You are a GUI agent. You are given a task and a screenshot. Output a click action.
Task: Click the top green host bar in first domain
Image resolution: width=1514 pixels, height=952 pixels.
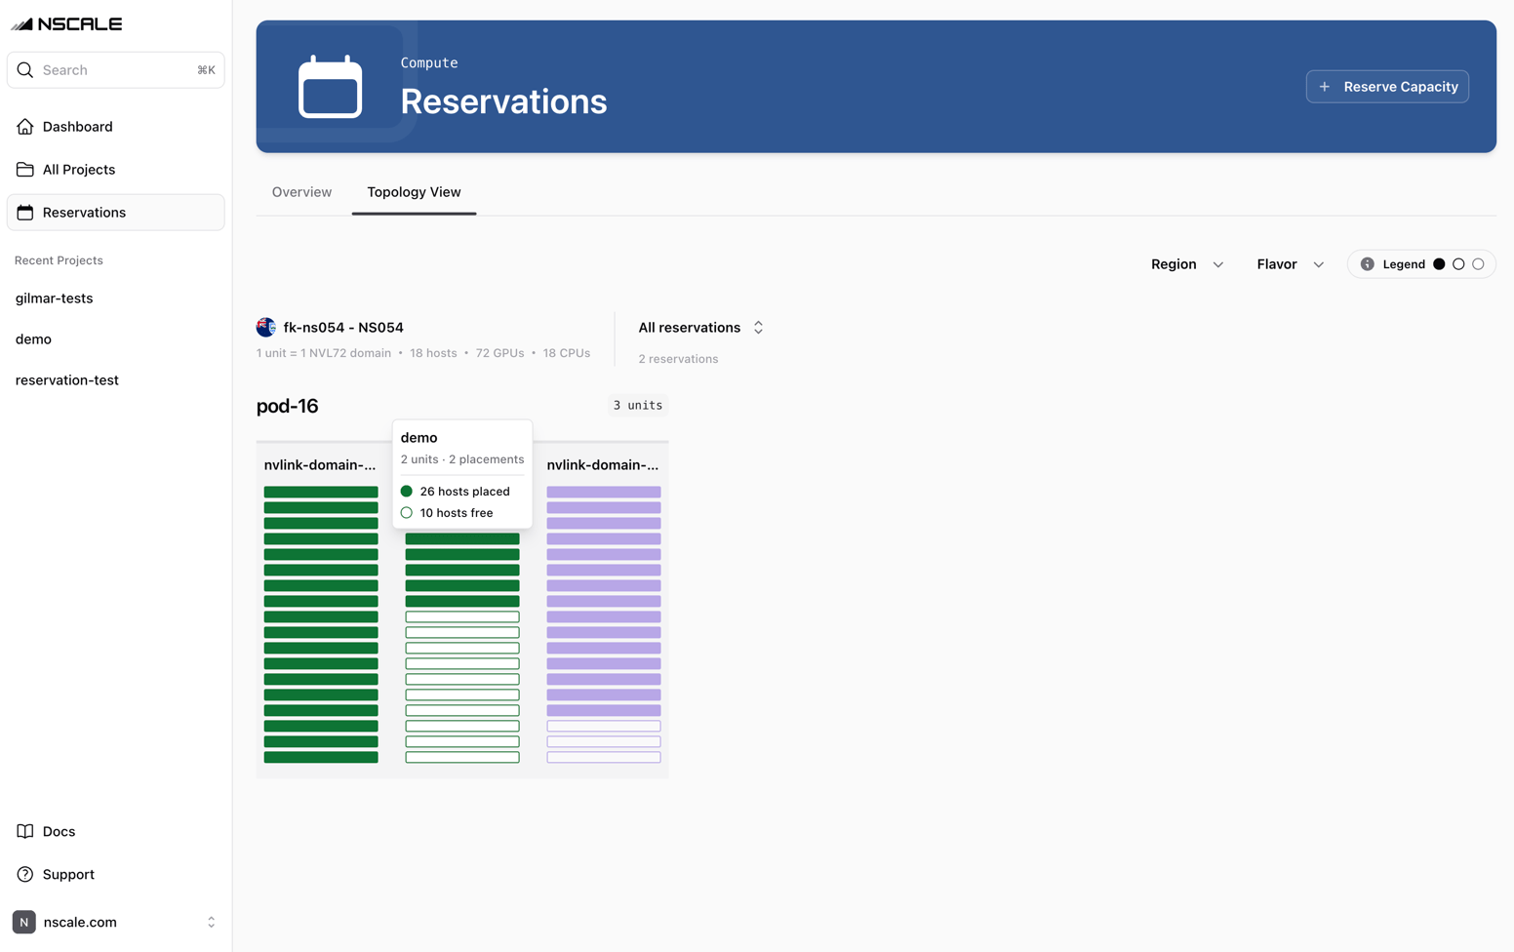click(321, 493)
